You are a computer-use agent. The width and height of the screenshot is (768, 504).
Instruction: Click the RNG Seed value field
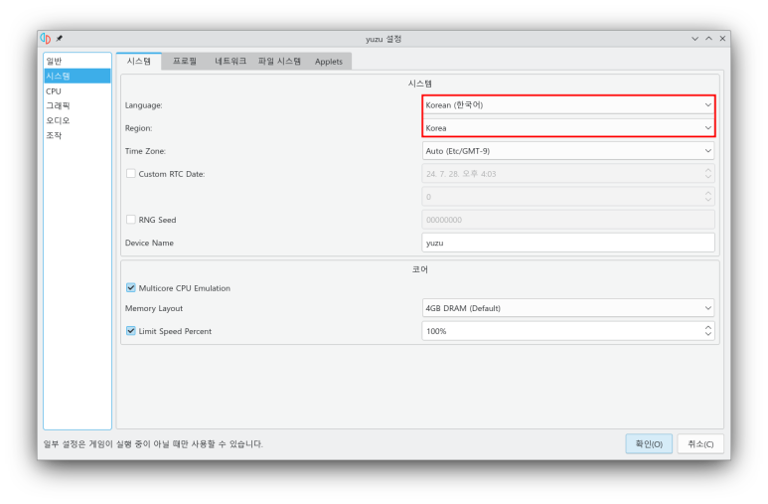(x=568, y=220)
